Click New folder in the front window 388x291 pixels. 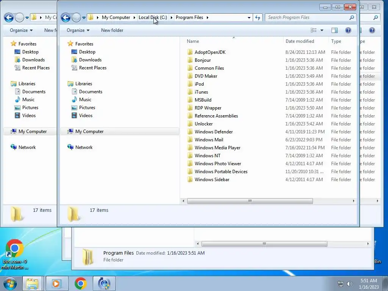pos(112,30)
